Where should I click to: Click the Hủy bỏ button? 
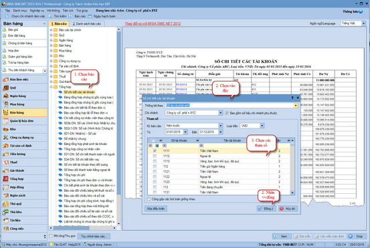(288, 209)
